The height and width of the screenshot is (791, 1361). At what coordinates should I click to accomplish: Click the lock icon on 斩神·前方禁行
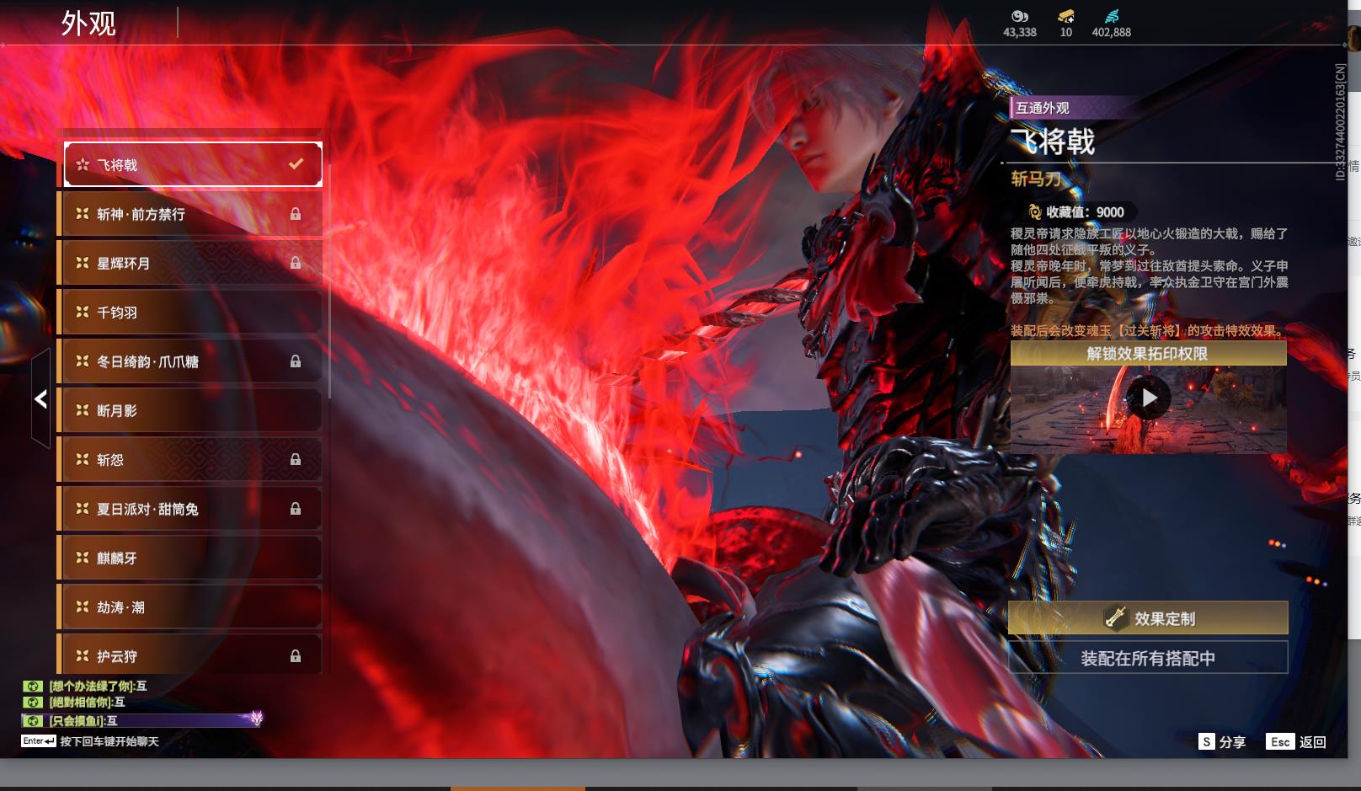click(296, 214)
